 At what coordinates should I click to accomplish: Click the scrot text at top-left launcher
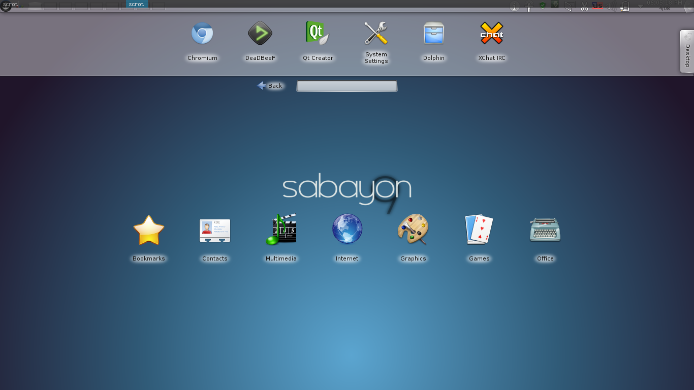(10, 4)
